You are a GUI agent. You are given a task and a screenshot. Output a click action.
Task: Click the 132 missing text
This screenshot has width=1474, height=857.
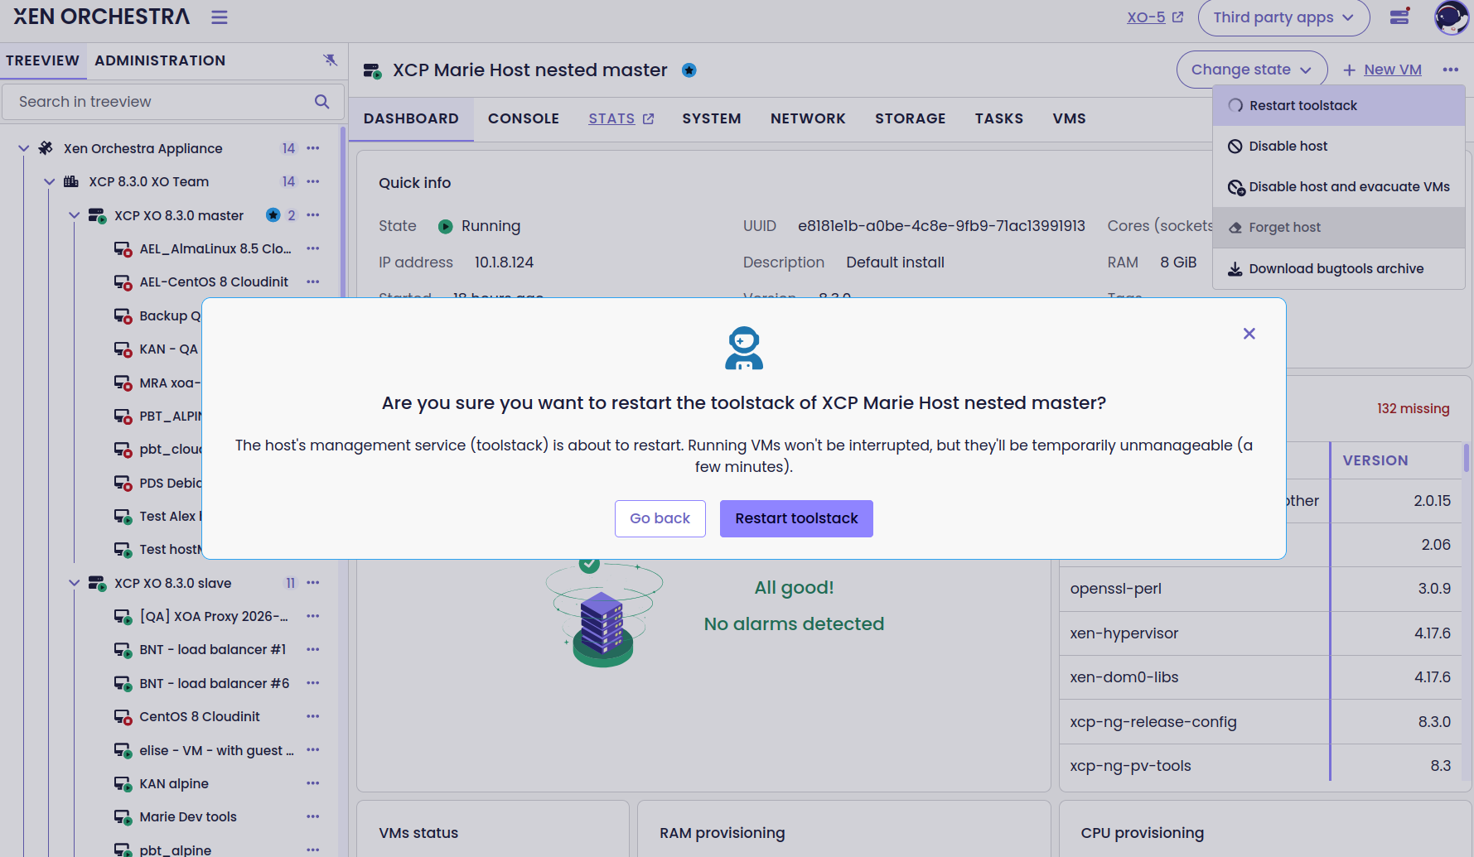click(1413, 408)
